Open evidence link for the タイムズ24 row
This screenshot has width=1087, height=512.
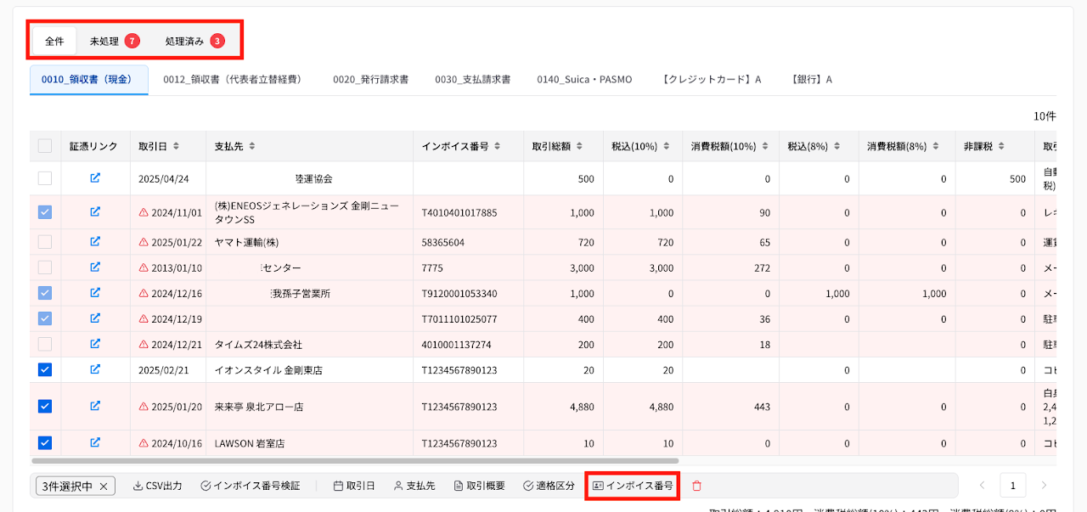point(95,344)
